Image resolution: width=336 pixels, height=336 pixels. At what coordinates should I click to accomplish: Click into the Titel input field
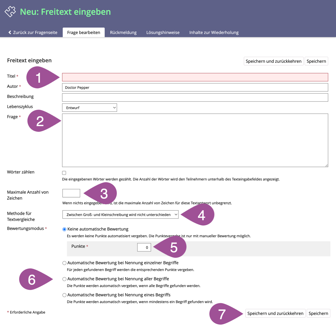tap(195, 77)
